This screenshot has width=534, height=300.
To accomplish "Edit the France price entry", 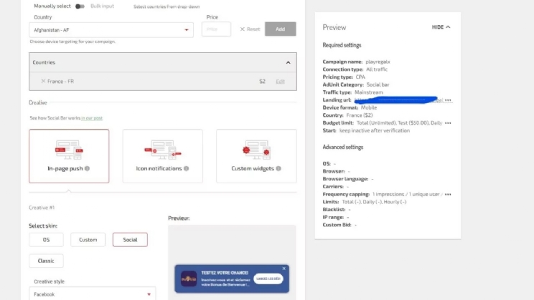I will click(280, 82).
